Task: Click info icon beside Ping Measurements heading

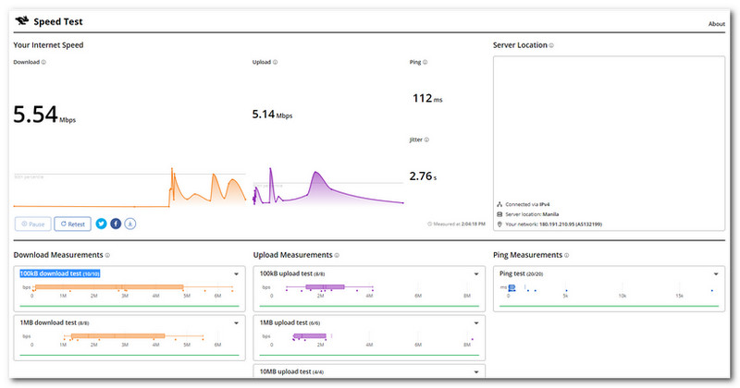Action: click(x=567, y=255)
